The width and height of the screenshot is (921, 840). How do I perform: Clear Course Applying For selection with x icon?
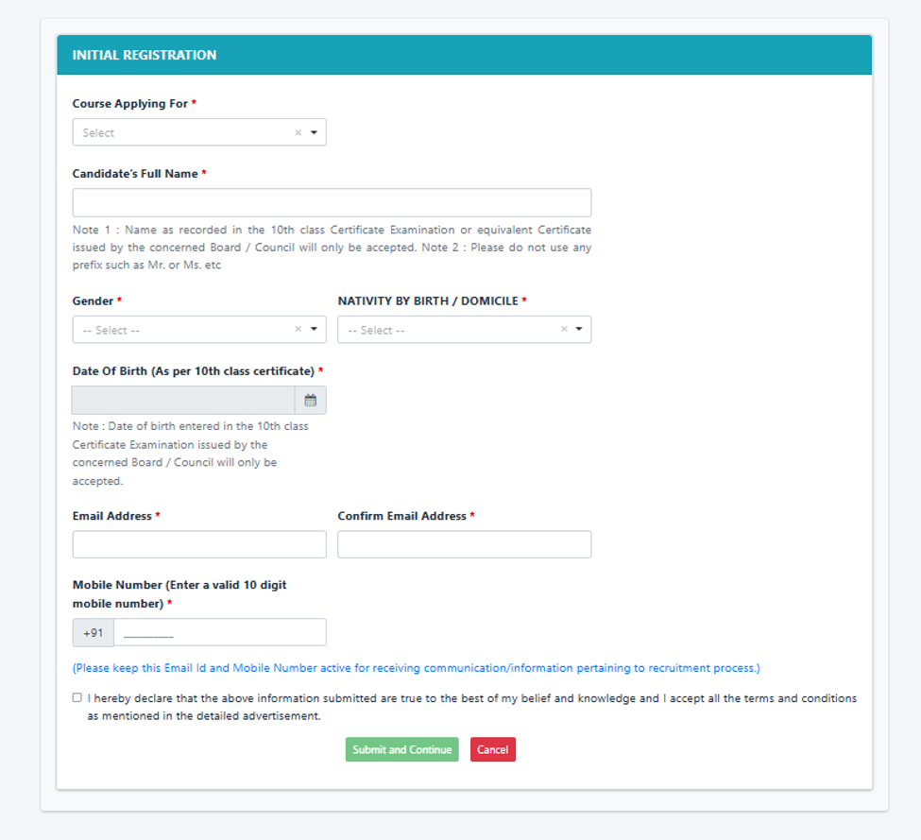tap(298, 132)
